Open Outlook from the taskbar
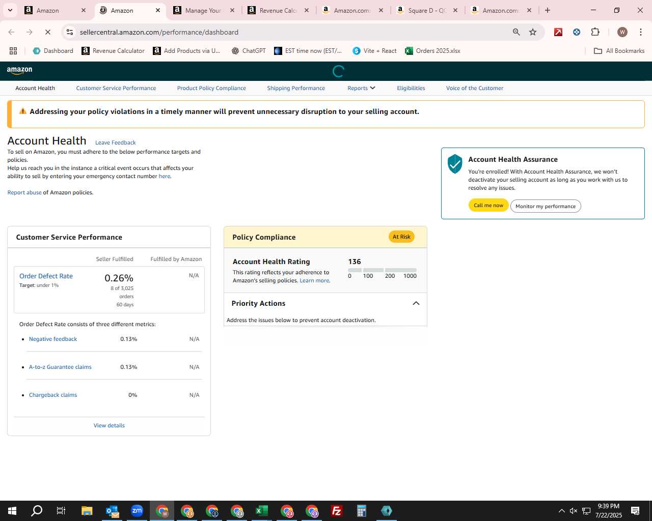The width and height of the screenshot is (652, 521). [x=112, y=511]
